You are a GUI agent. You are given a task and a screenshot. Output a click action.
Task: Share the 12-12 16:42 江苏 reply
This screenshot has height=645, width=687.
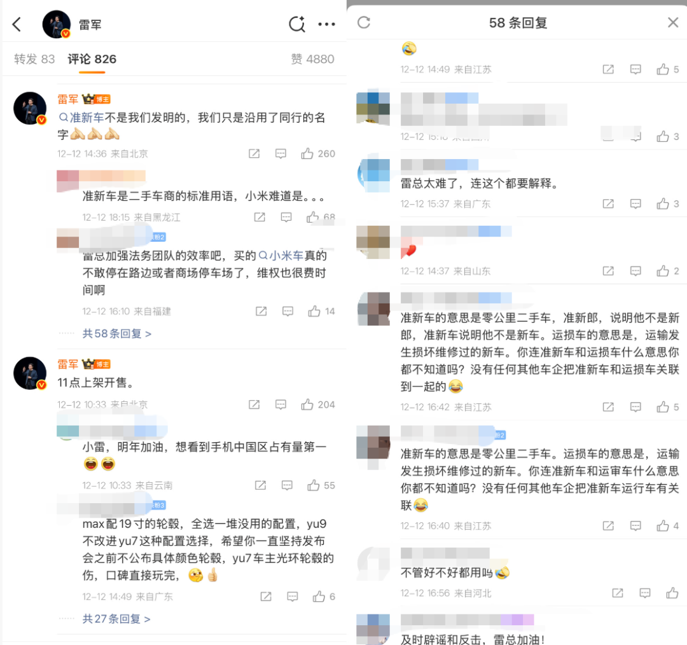[608, 407]
